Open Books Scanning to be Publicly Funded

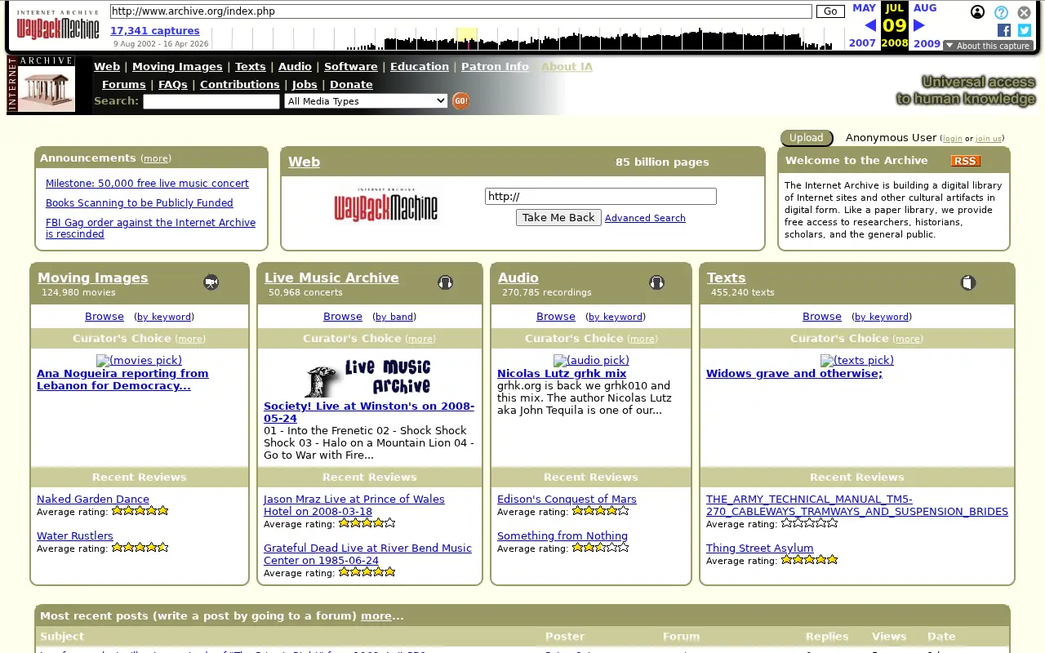click(140, 203)
